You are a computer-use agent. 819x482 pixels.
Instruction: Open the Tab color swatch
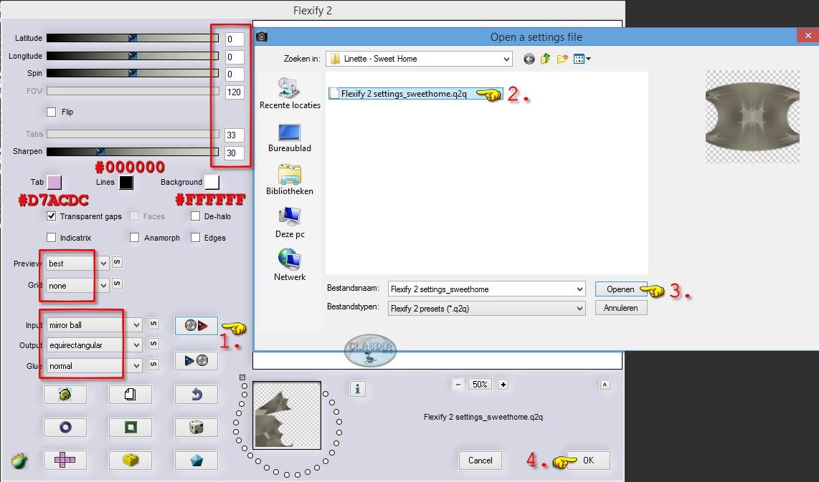(55, 183)
